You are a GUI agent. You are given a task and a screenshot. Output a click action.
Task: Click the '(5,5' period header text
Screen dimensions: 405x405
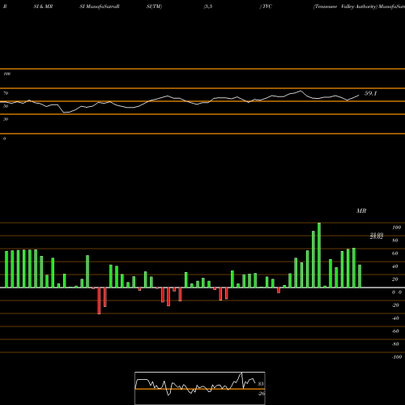click(208, 6)
